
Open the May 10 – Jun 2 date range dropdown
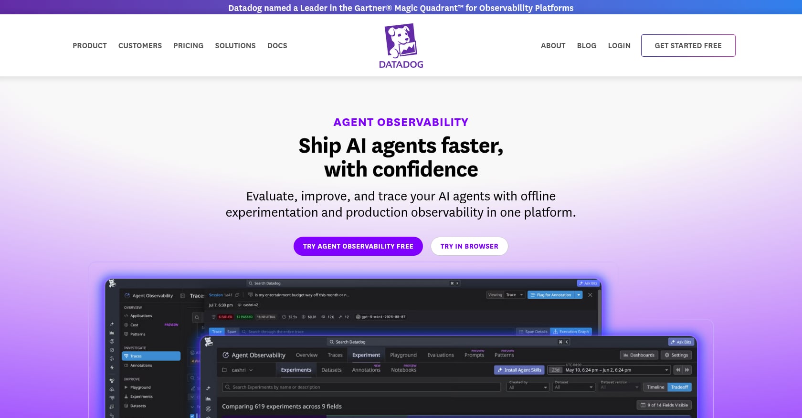[609, 370]
